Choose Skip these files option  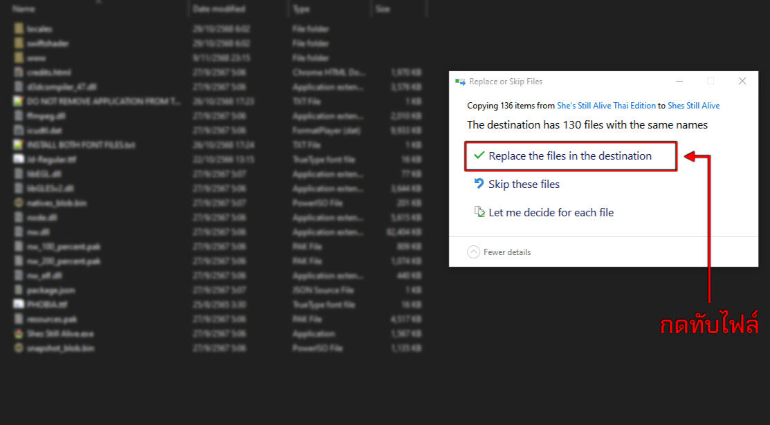(x=524, y=185)
